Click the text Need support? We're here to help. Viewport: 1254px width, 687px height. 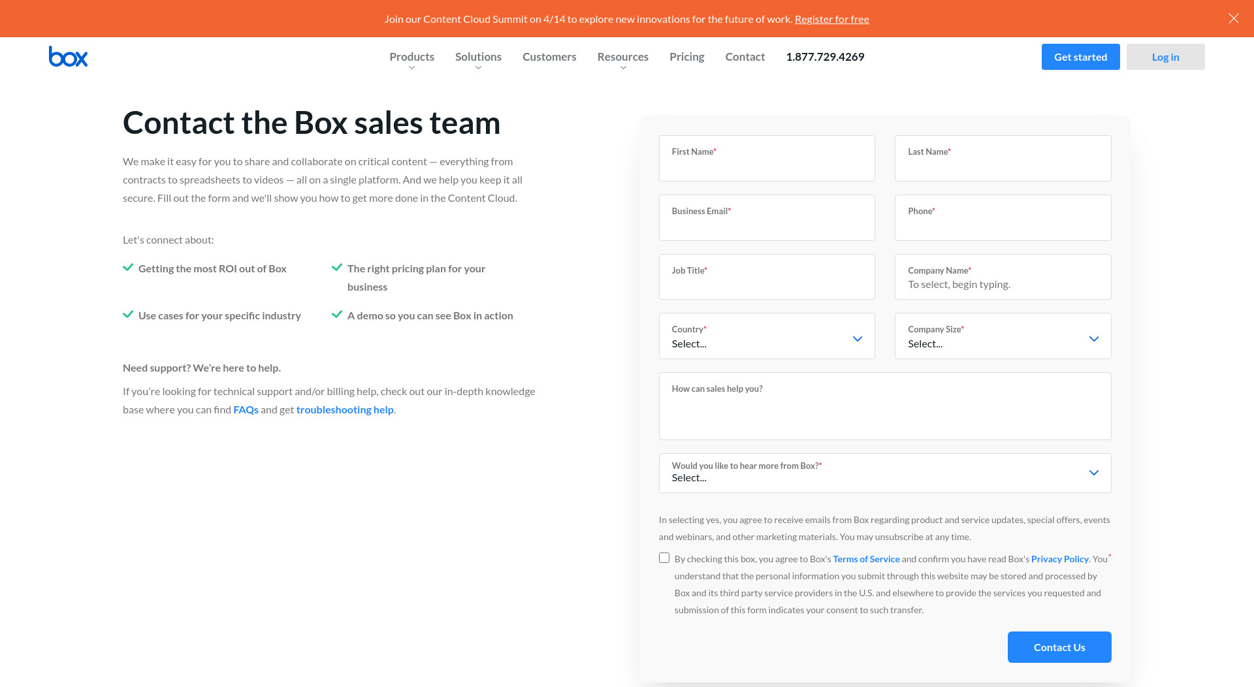click(x=202, y=368)
